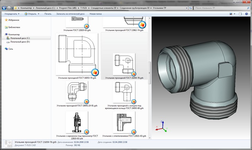Screen dimensions: 252x150
Task: Click the file list scrollbar up arrow
Action: point(150,18)
